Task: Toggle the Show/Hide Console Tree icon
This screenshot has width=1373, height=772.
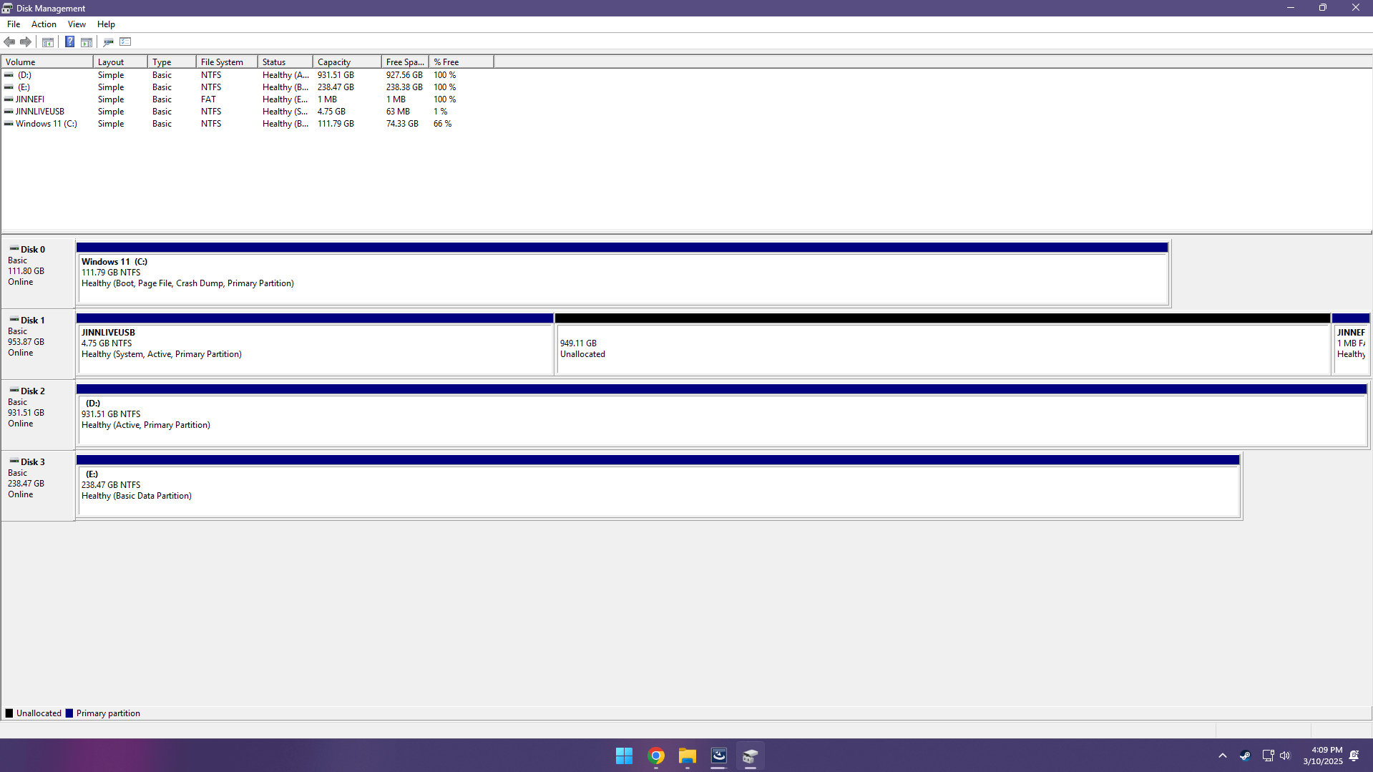Action: pos(47,41)
